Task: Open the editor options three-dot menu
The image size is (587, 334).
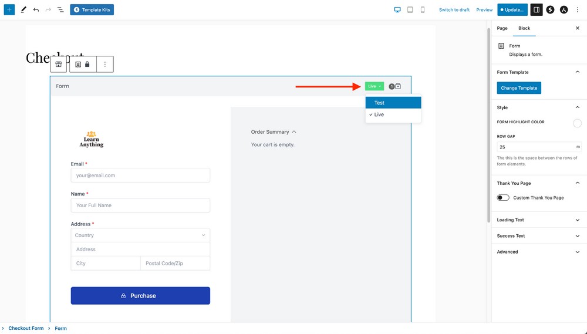Action: [x=578, y=10]
